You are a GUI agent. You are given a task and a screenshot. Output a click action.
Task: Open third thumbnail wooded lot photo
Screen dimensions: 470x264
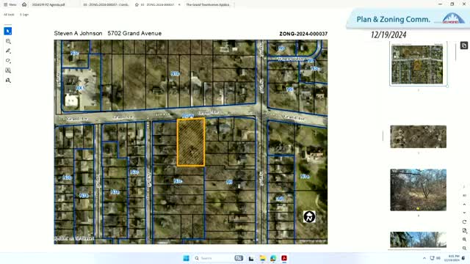pyautogui.click(x=418, y=190)
